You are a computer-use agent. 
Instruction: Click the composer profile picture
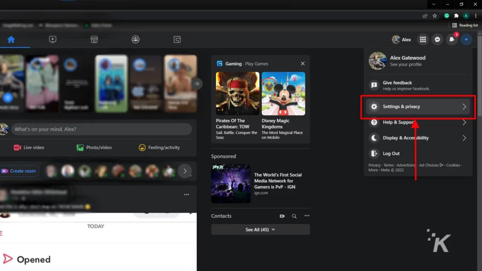click(4, 129)
